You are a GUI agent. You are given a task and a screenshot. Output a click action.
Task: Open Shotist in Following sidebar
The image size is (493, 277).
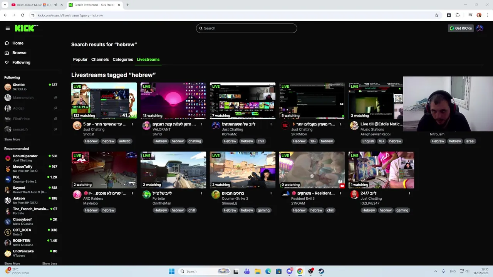tap(31, 87)
